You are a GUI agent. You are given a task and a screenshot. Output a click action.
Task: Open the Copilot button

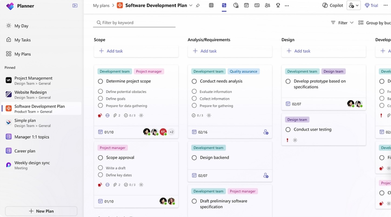(x=333, y=5)
